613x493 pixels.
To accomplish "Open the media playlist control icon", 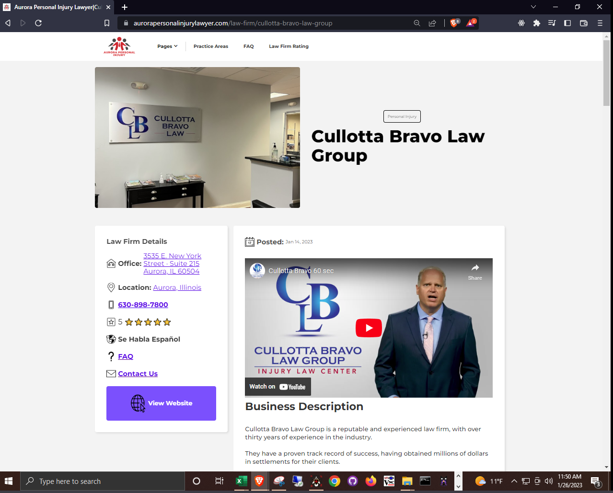I will (x=552, y=23).
